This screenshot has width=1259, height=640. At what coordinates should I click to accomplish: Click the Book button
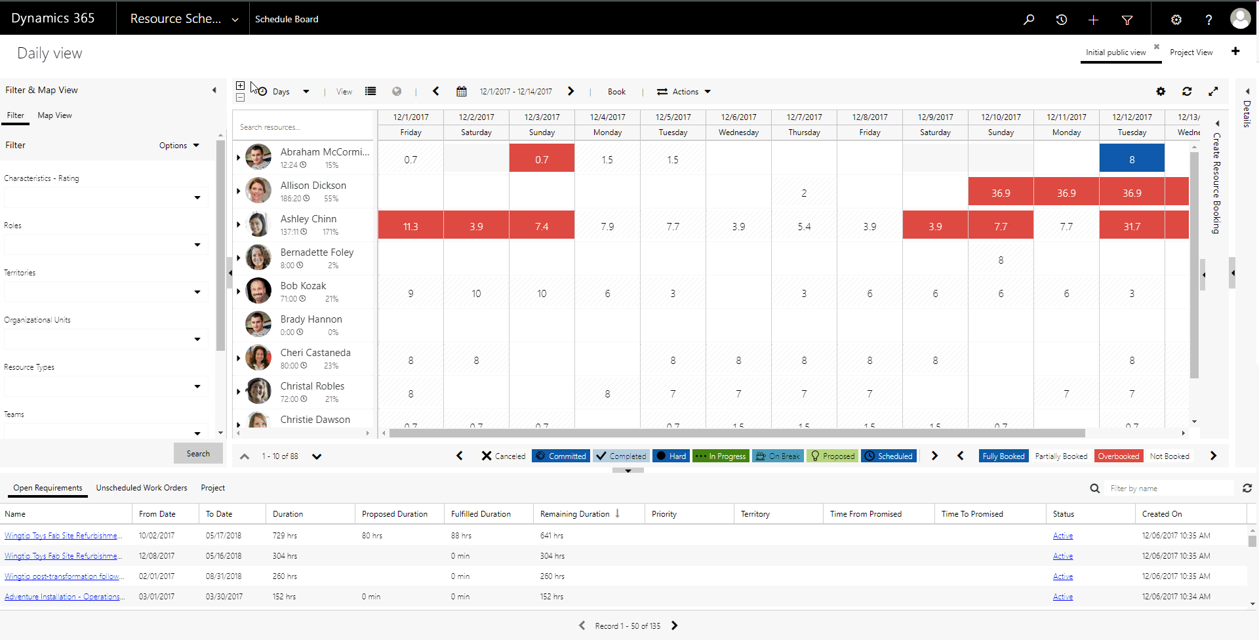[616, 91]
